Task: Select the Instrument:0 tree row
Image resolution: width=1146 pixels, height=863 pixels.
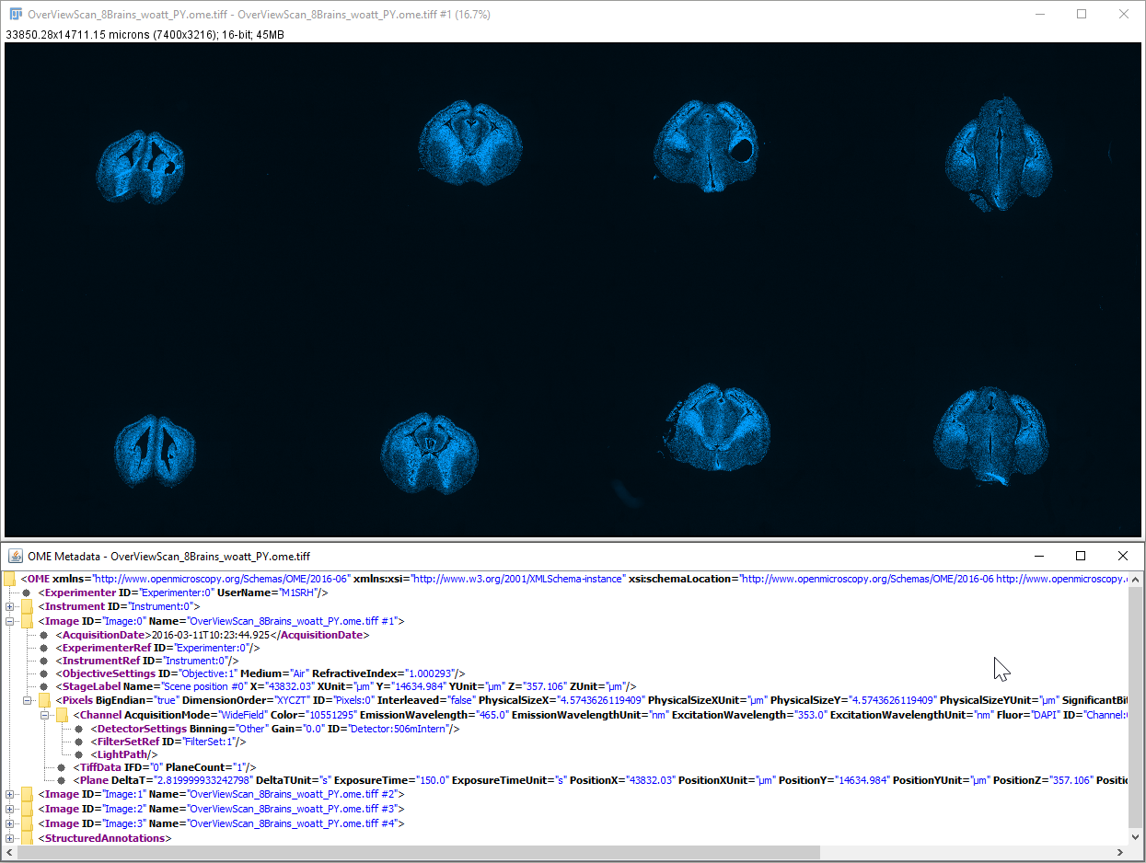Action: pos(119,606)
